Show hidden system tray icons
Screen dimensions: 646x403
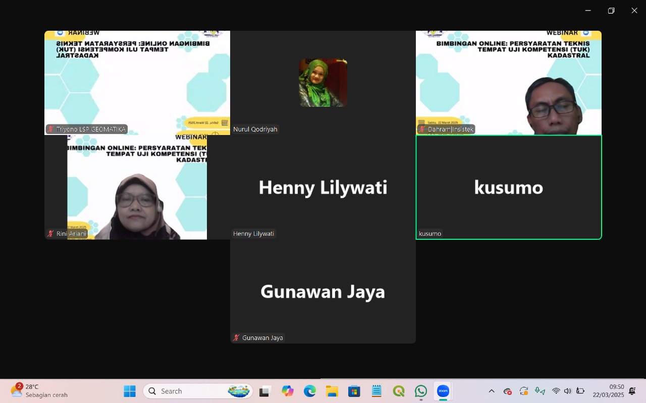pos(492,391)
